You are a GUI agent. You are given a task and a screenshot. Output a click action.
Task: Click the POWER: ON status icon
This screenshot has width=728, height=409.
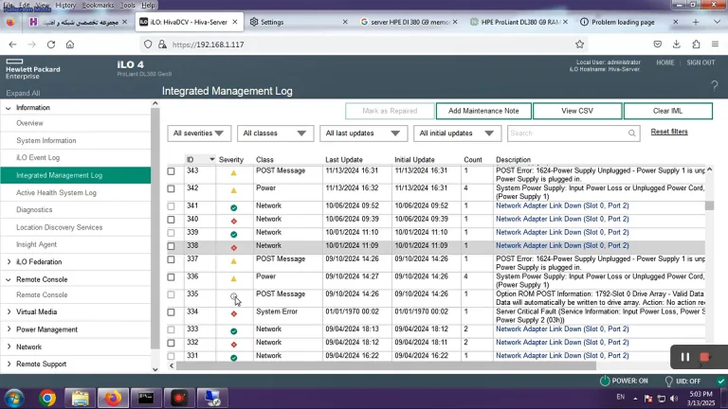coord(605,381)
